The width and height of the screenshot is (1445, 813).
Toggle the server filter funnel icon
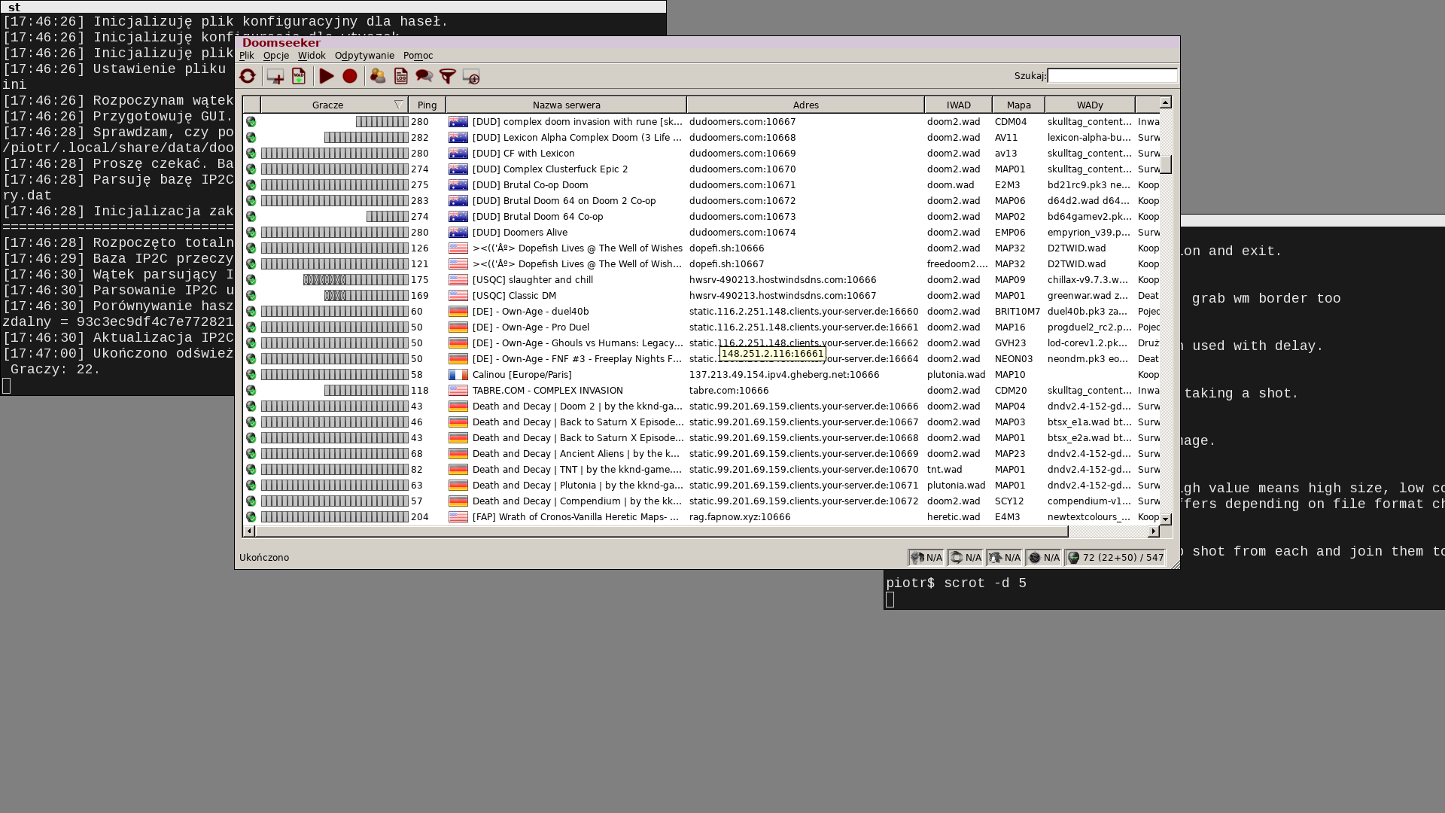tap(448, 76)
